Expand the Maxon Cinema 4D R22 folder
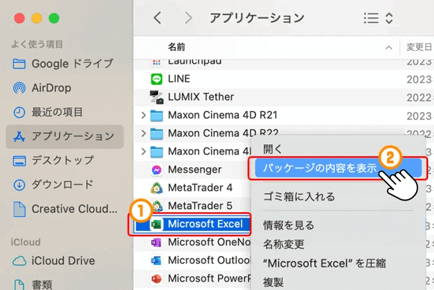This screenshot has height=290, width=434. click(x=143, y=133)
